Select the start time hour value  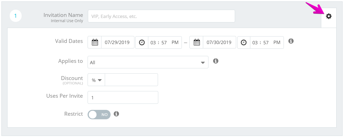[x=153, y=43]
